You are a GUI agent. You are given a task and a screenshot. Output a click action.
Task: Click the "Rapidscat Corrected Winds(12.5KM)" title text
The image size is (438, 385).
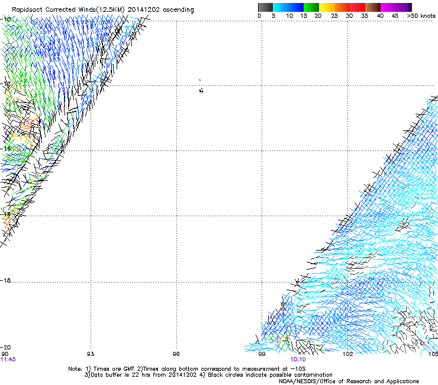pos(68,10)
